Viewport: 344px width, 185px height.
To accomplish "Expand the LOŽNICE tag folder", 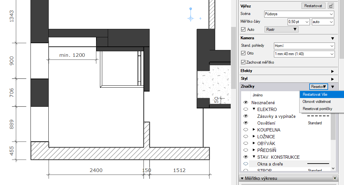I will [254, 137].
